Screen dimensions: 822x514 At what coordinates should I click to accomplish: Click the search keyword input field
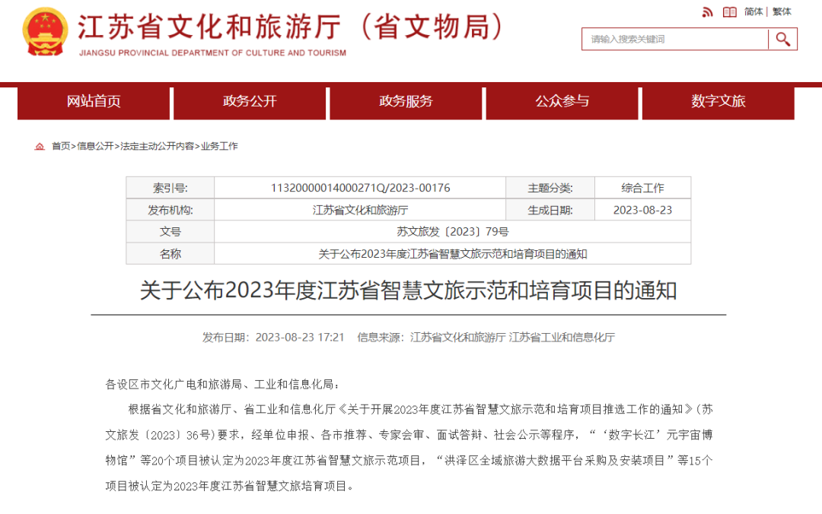[675, 40]
